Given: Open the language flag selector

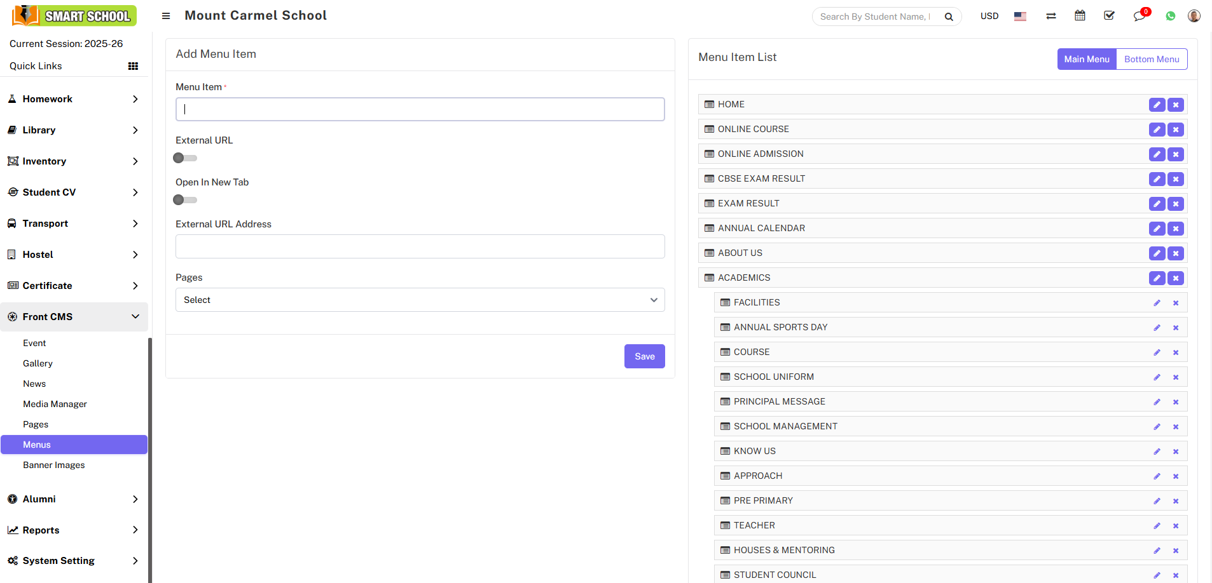Looking at the screenshot, I should (x=1020, y=16).
